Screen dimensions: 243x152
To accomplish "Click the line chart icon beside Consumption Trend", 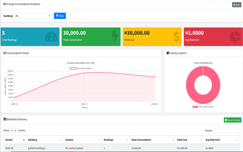I will [5, 53].
